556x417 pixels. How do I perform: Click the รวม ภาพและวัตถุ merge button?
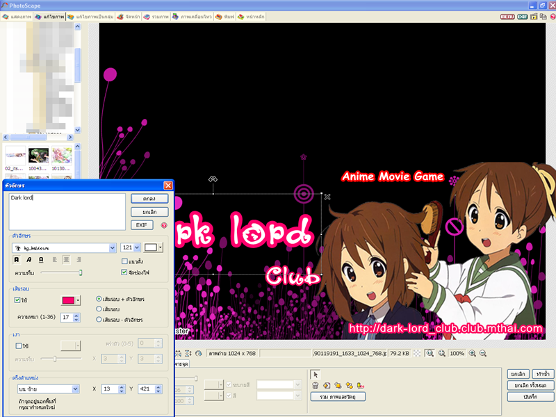click(x=338, y=397)
